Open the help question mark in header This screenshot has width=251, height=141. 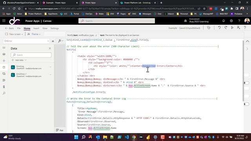point(239,21)
